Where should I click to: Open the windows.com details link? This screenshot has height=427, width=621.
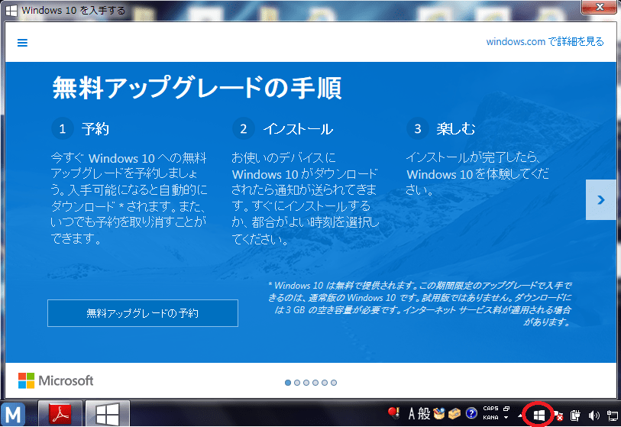tap(545, 41)
